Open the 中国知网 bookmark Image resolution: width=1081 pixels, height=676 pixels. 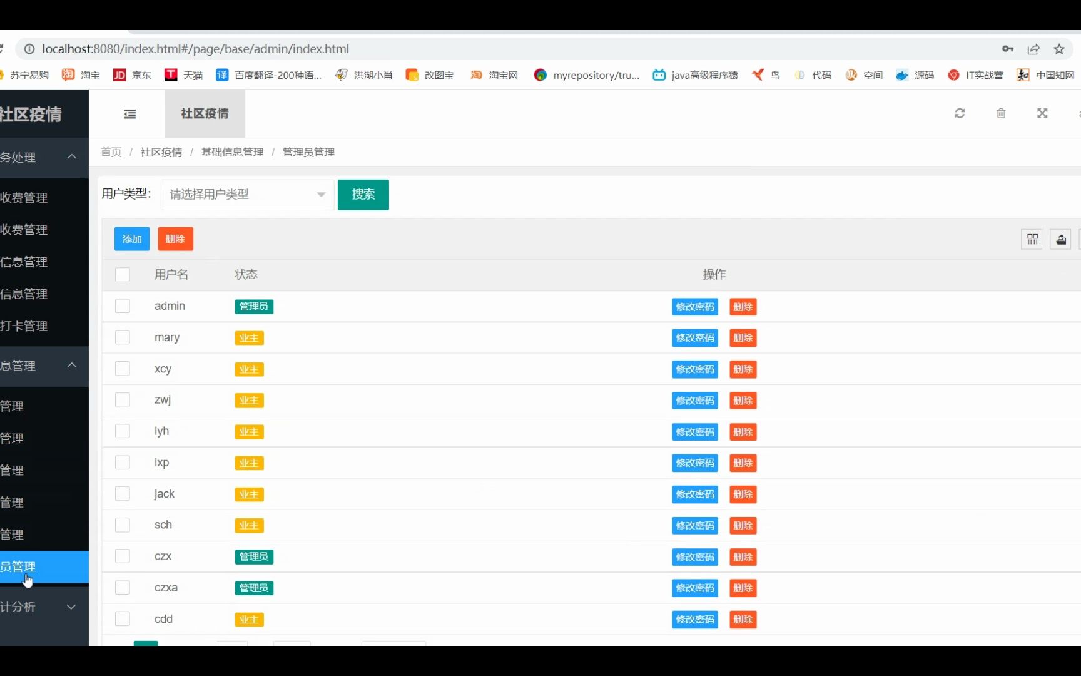(1046, 75)
